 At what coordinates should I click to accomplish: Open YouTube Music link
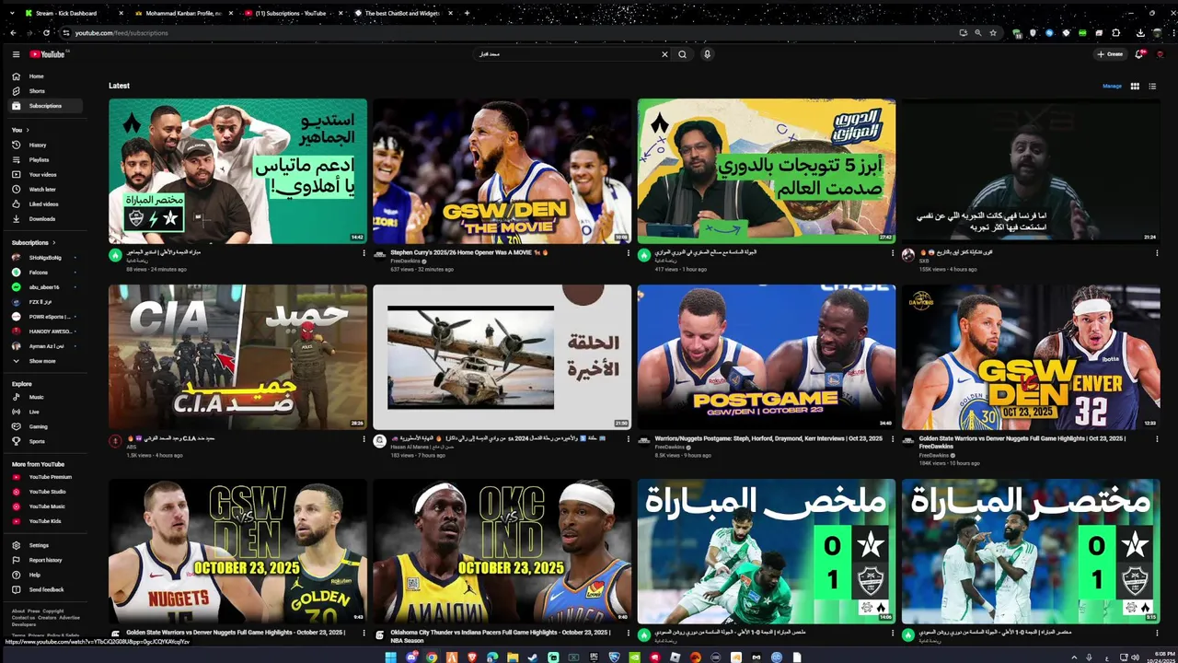pyautogui.click(x=46, y=506)
